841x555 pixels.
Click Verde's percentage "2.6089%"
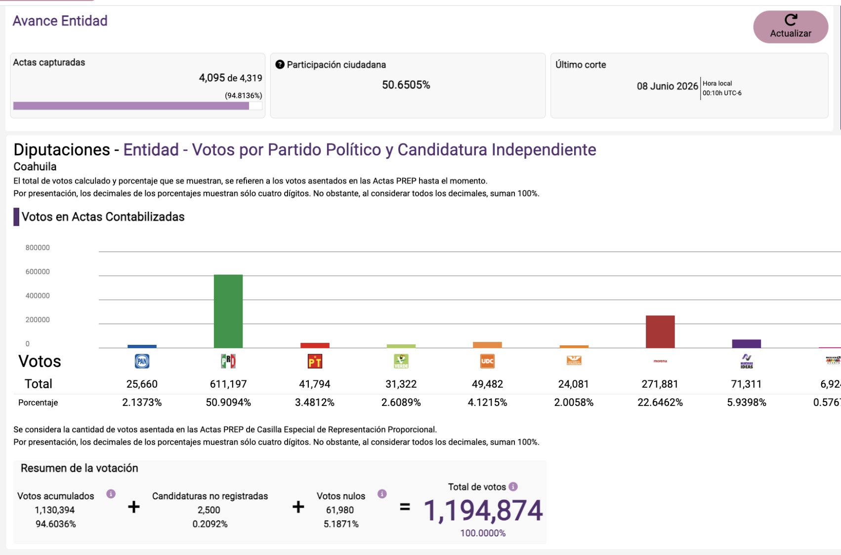pyautogui.click(x=401, y=403)
